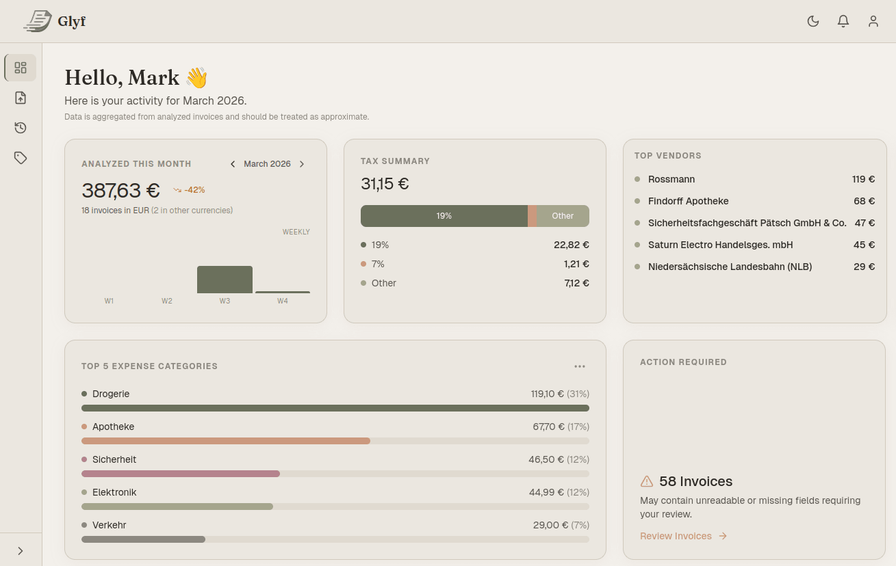Go to next month chevron
896x566 pixels.
pos(302,164)
